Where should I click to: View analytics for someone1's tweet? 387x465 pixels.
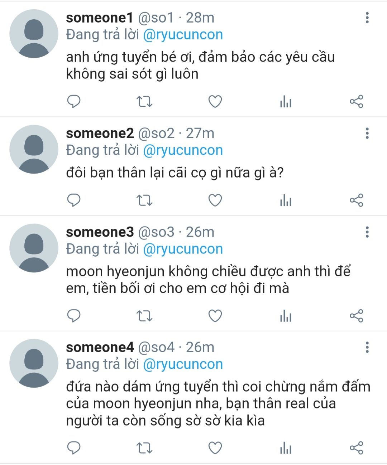[x=286, y=102]
